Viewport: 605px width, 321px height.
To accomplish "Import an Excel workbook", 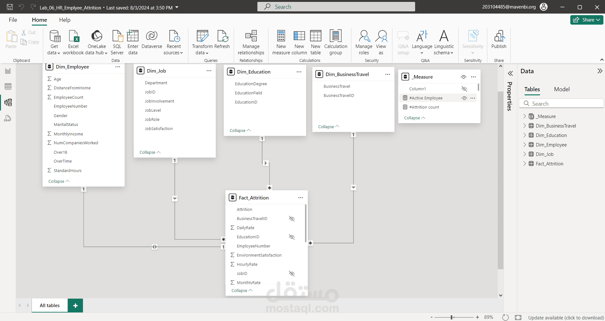I will click(73, 42).
